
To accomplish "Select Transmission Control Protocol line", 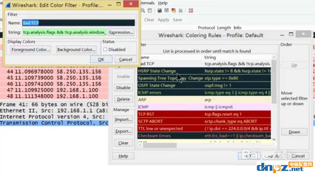I will point(54,123).
